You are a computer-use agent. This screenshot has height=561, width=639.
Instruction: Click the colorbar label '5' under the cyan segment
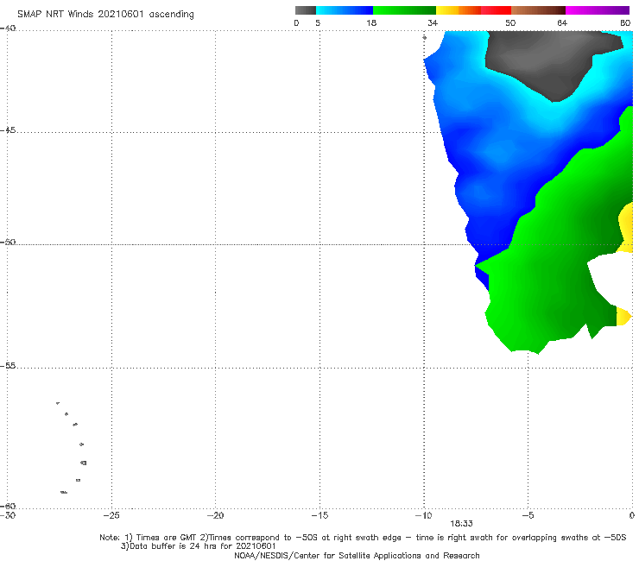pyautogui.click(x=318, y=23)
